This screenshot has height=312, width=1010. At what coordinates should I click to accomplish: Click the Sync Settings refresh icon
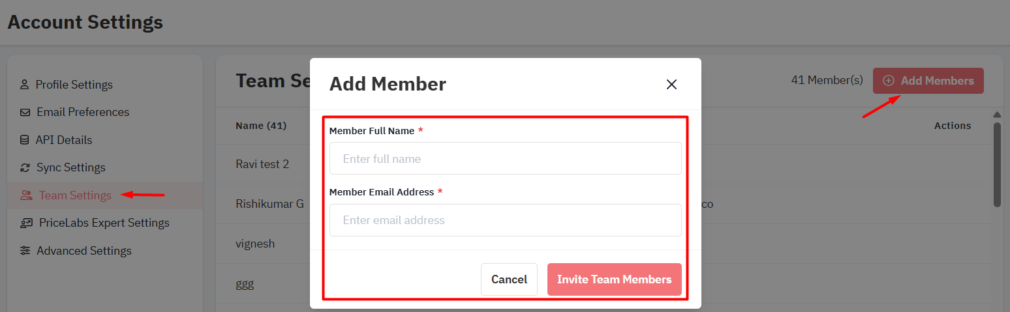(x=25, y=168)
